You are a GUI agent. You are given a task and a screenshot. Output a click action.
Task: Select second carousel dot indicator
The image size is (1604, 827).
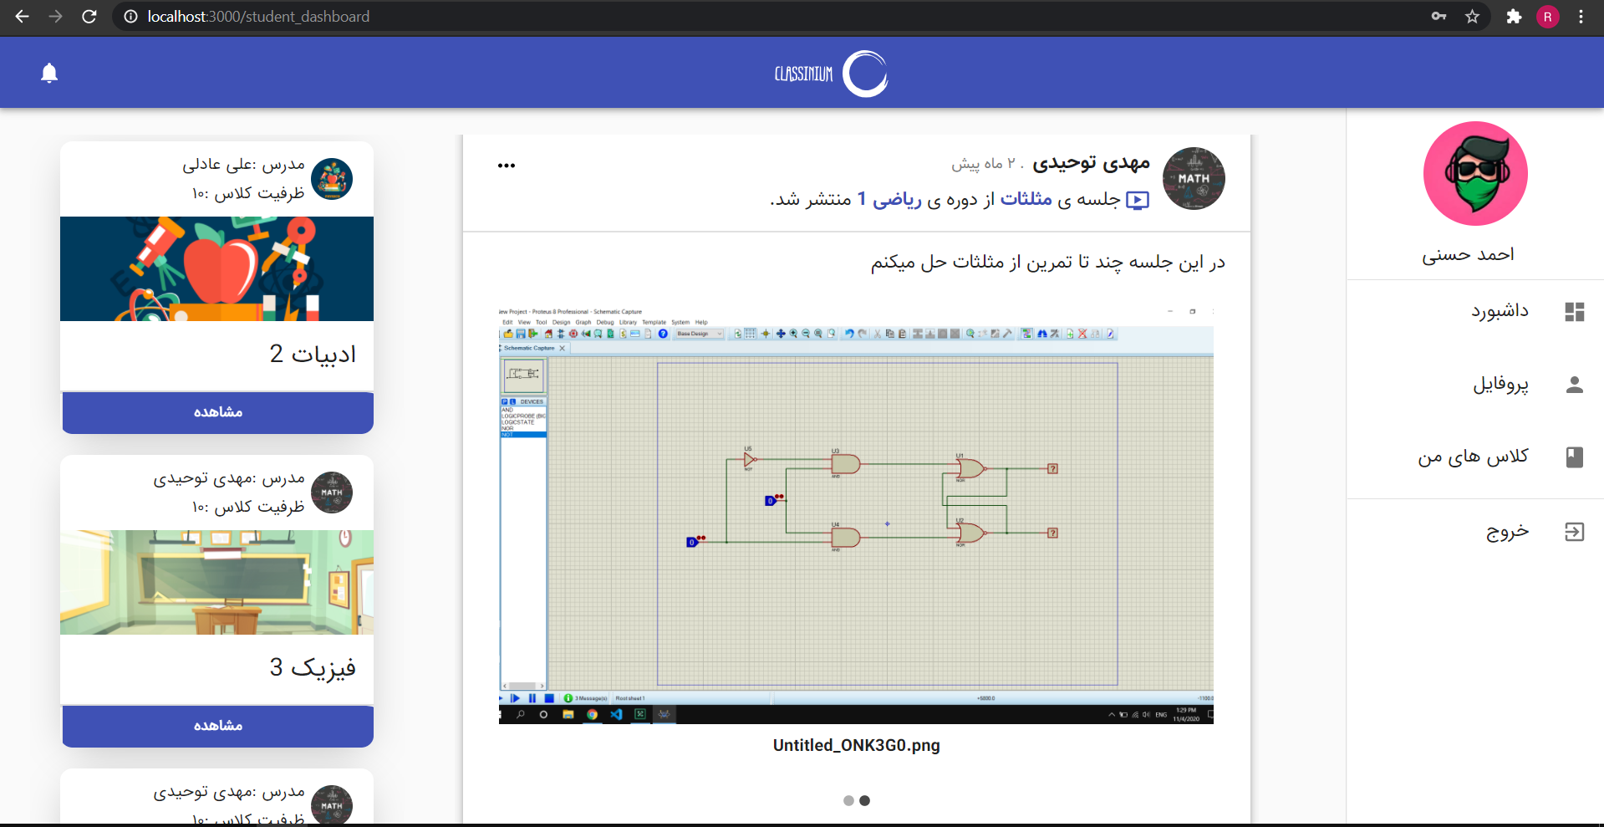click(864, 800)
